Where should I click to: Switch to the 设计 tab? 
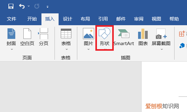tap(68, 19)
